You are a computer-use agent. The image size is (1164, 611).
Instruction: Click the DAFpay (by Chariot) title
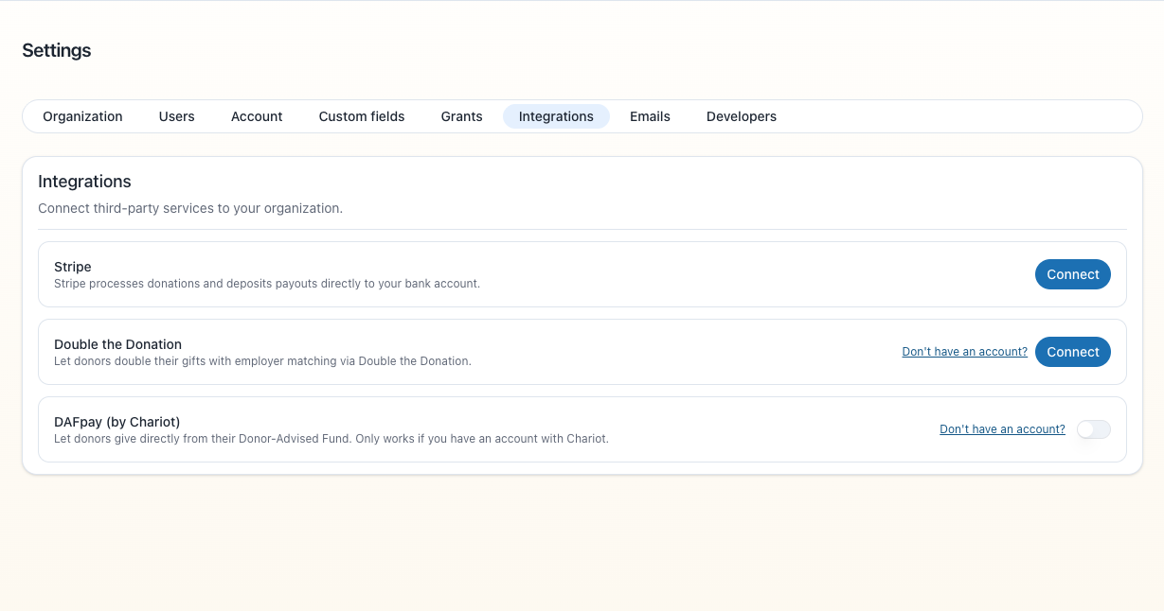(116, 422)
